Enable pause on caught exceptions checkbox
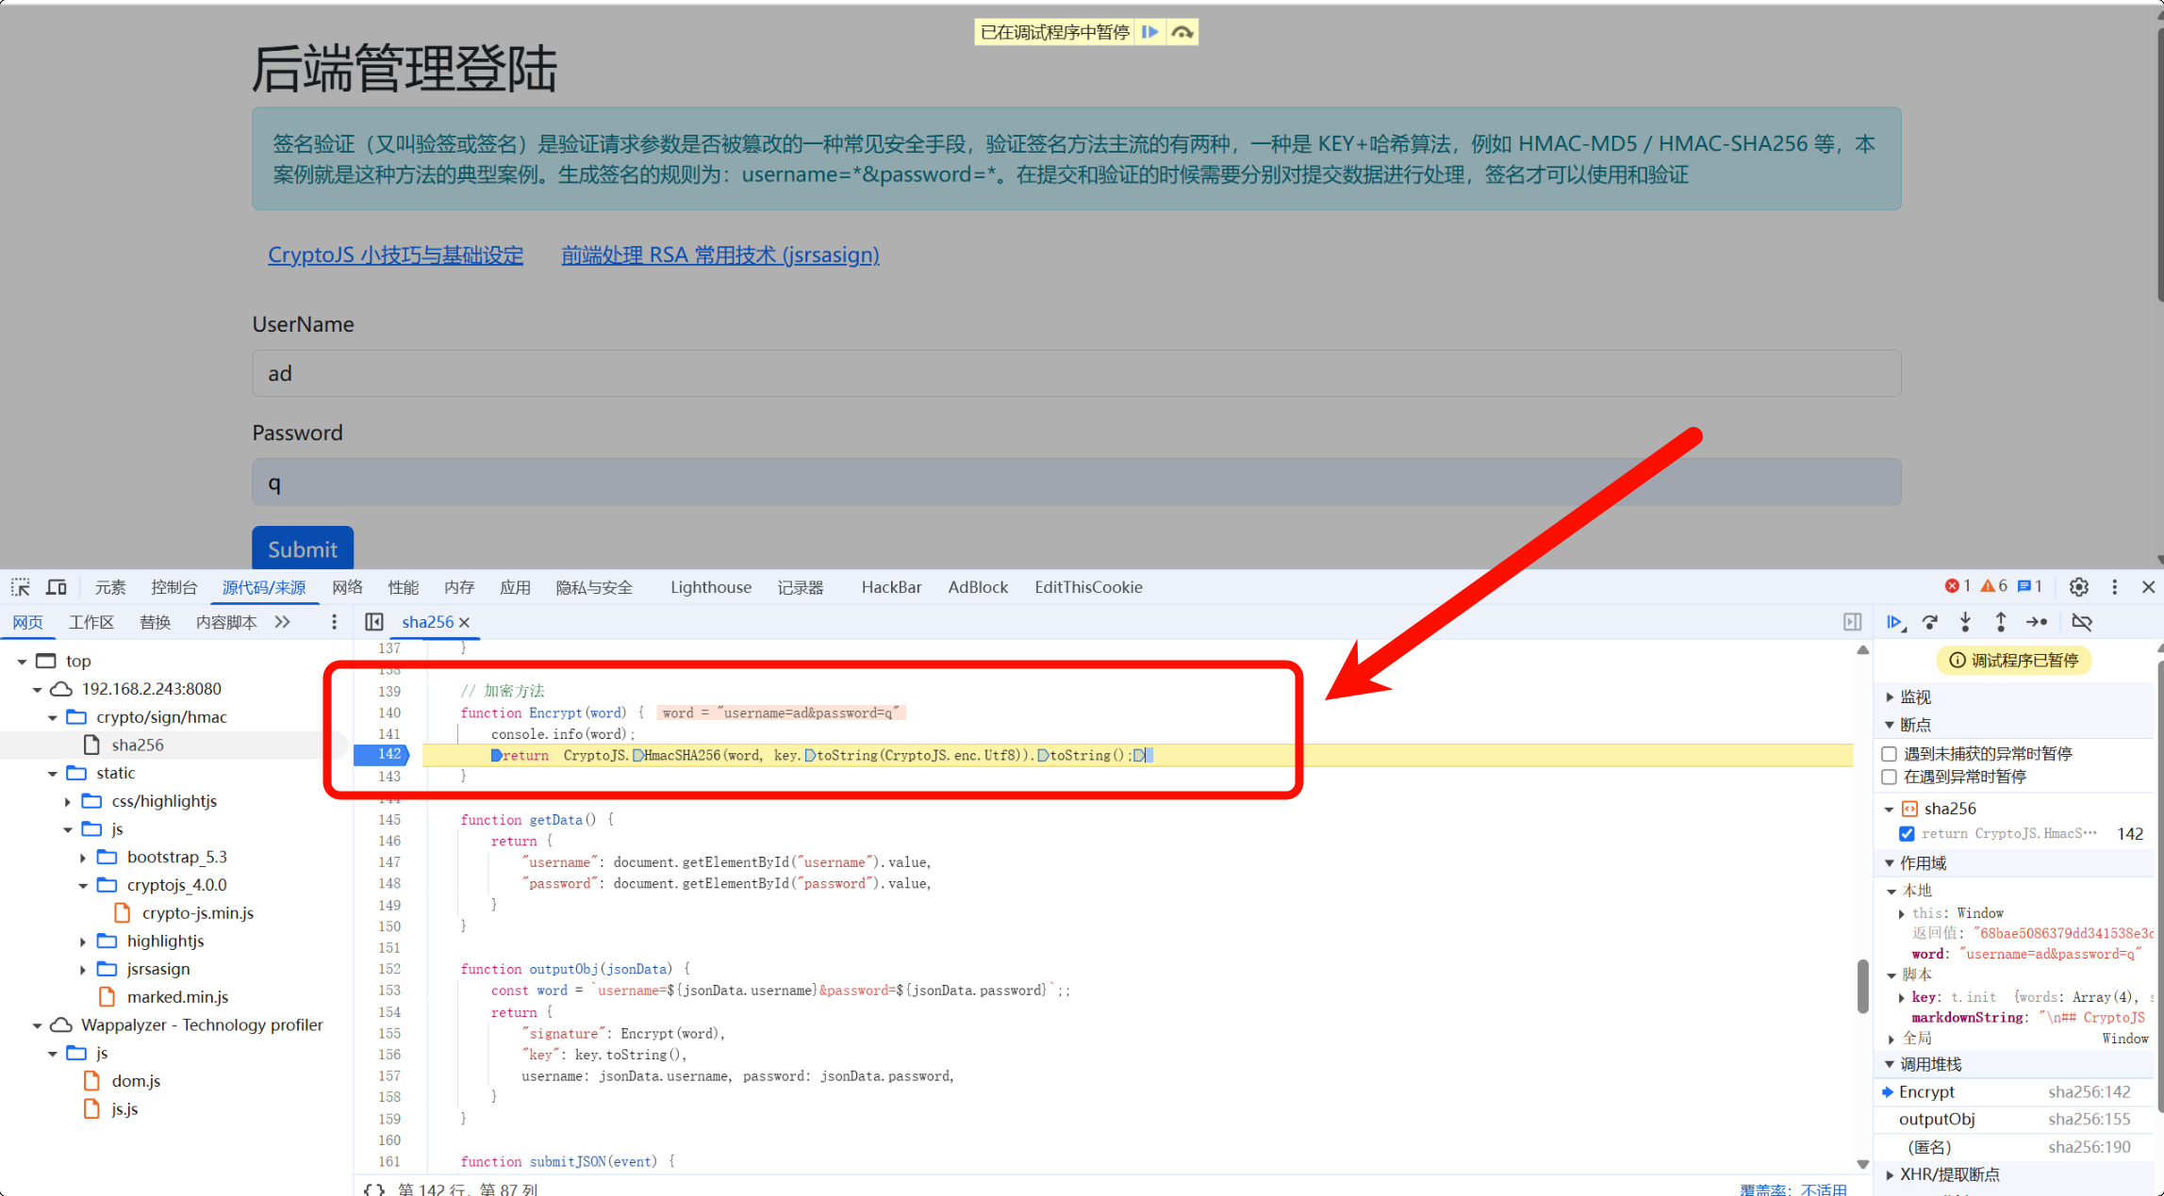The width and height of the screenshot is (2164, 1196). tap(1889, 778)
